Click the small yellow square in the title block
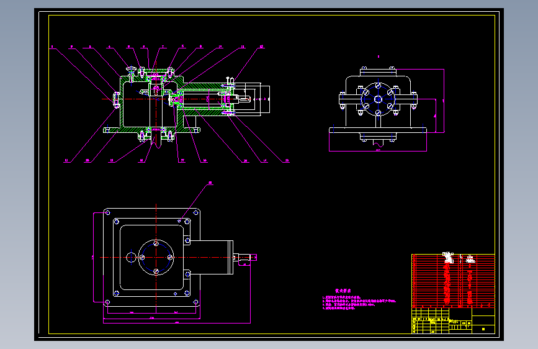Viewport: 538px width, 349px height. [483, 329]
